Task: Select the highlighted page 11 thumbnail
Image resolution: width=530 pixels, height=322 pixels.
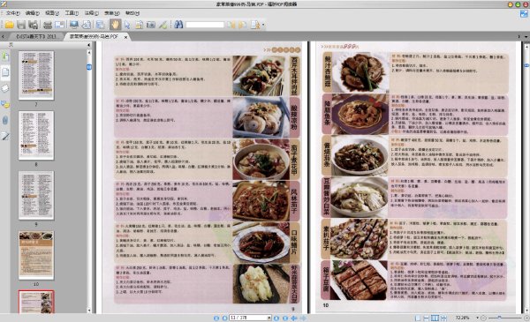Action: point(36,302)
